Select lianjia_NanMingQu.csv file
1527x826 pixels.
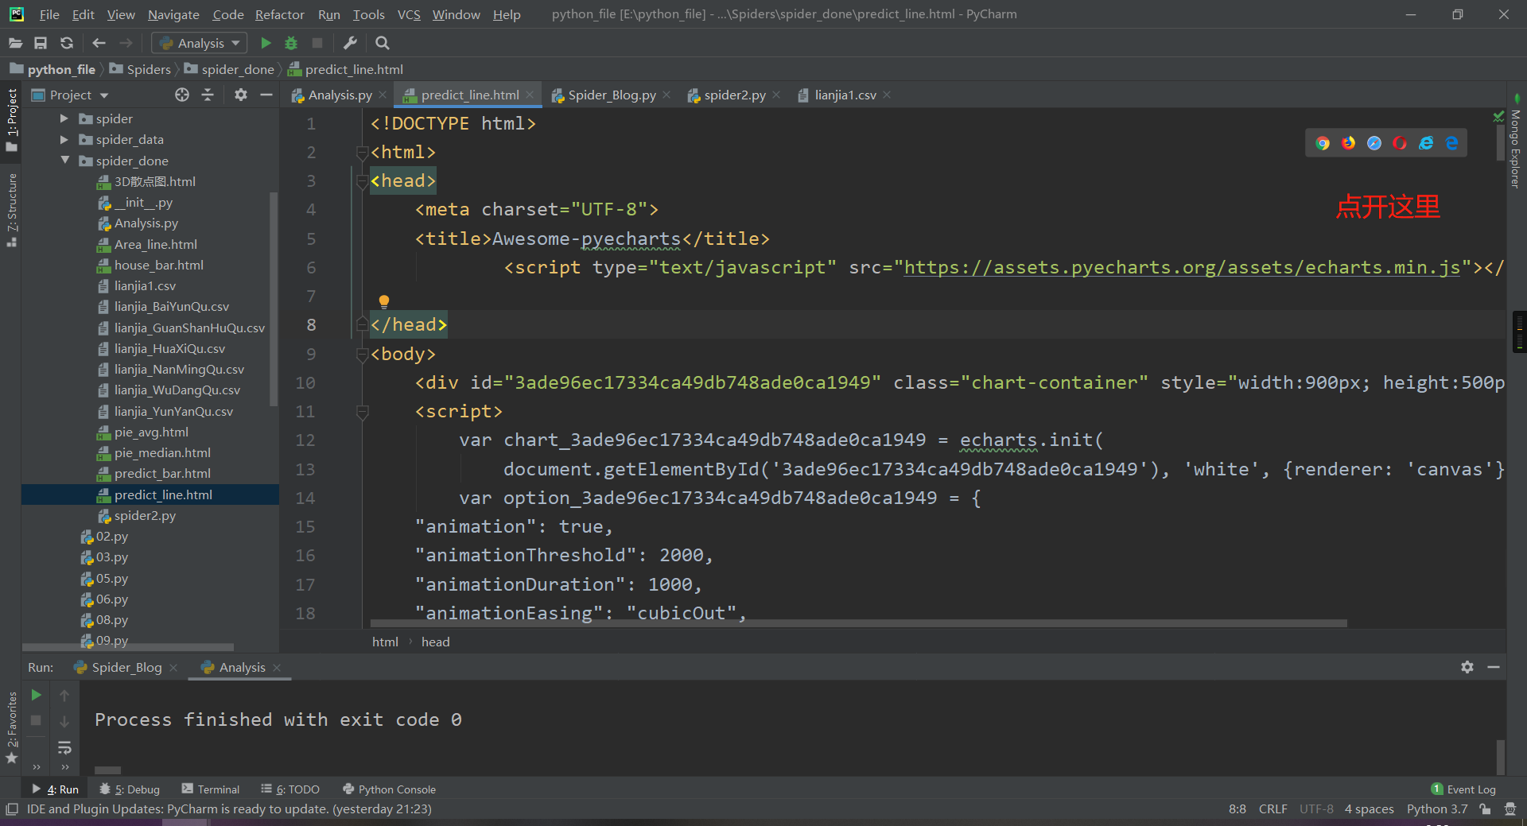179,369
